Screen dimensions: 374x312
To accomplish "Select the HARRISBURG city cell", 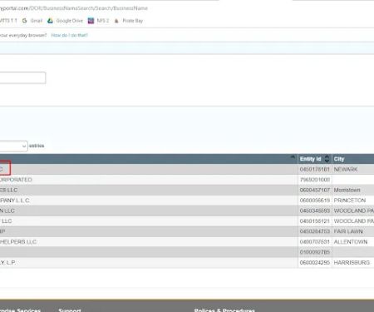I will pos(352,262).
